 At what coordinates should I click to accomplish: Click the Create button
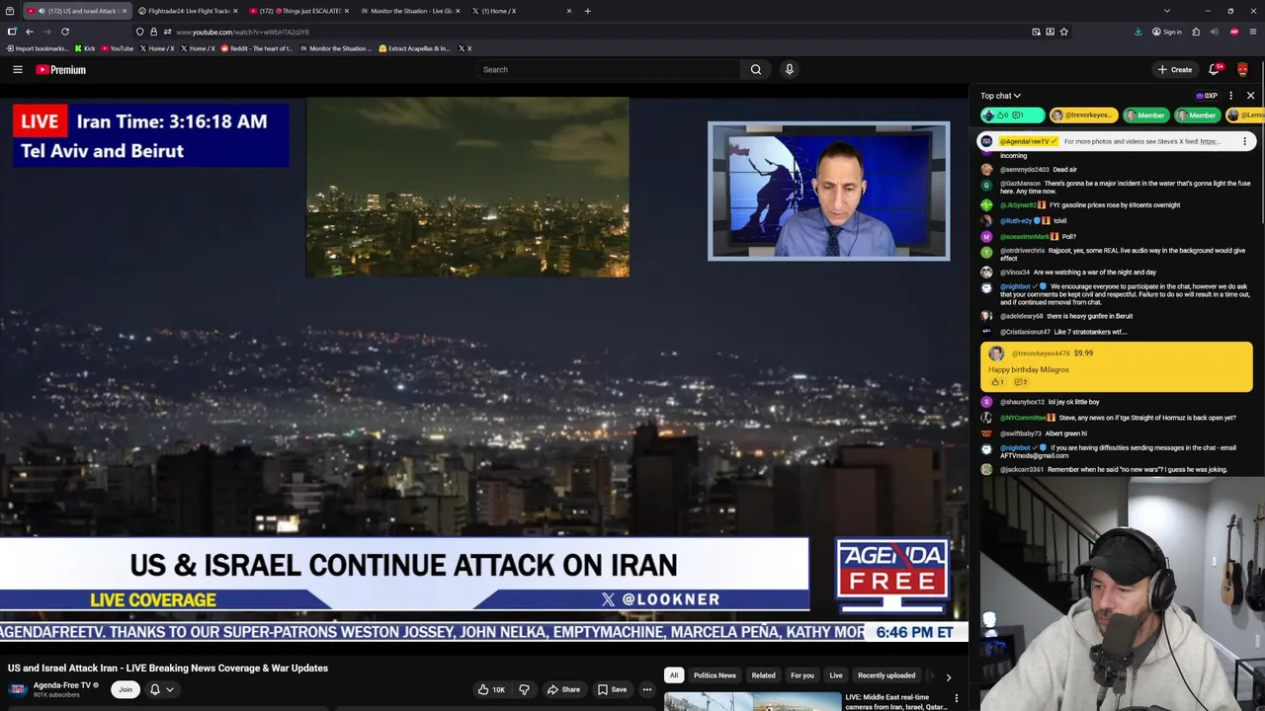[1175, 69]
